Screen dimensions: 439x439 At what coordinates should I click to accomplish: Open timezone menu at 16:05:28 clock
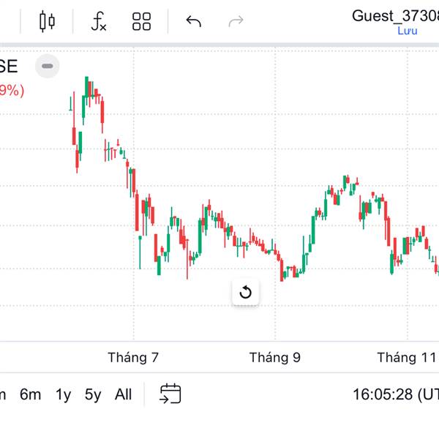tap(395, 394)
